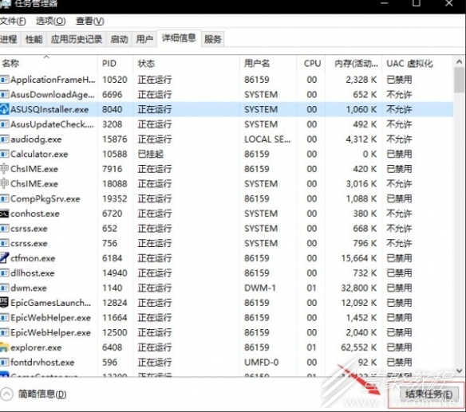Click the csrss.exe icon with PID 652

click(4, 229)
